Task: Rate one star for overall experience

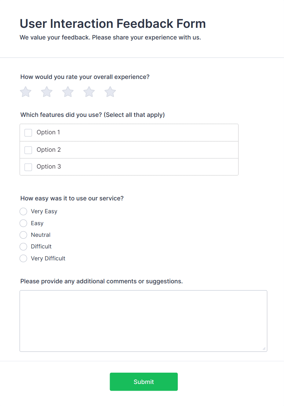Action: click(x=26, y=91)
